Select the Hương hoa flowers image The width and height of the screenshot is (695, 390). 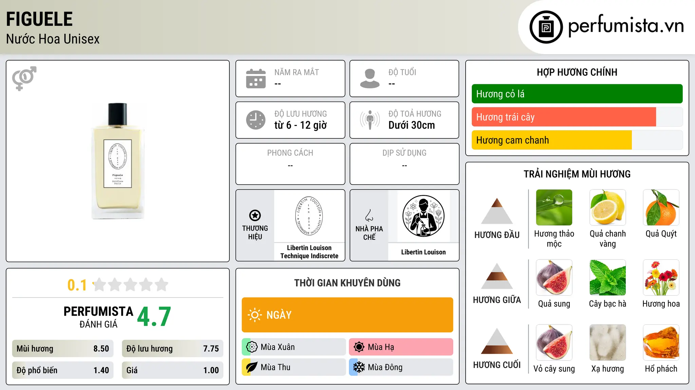tap(661, 278)
